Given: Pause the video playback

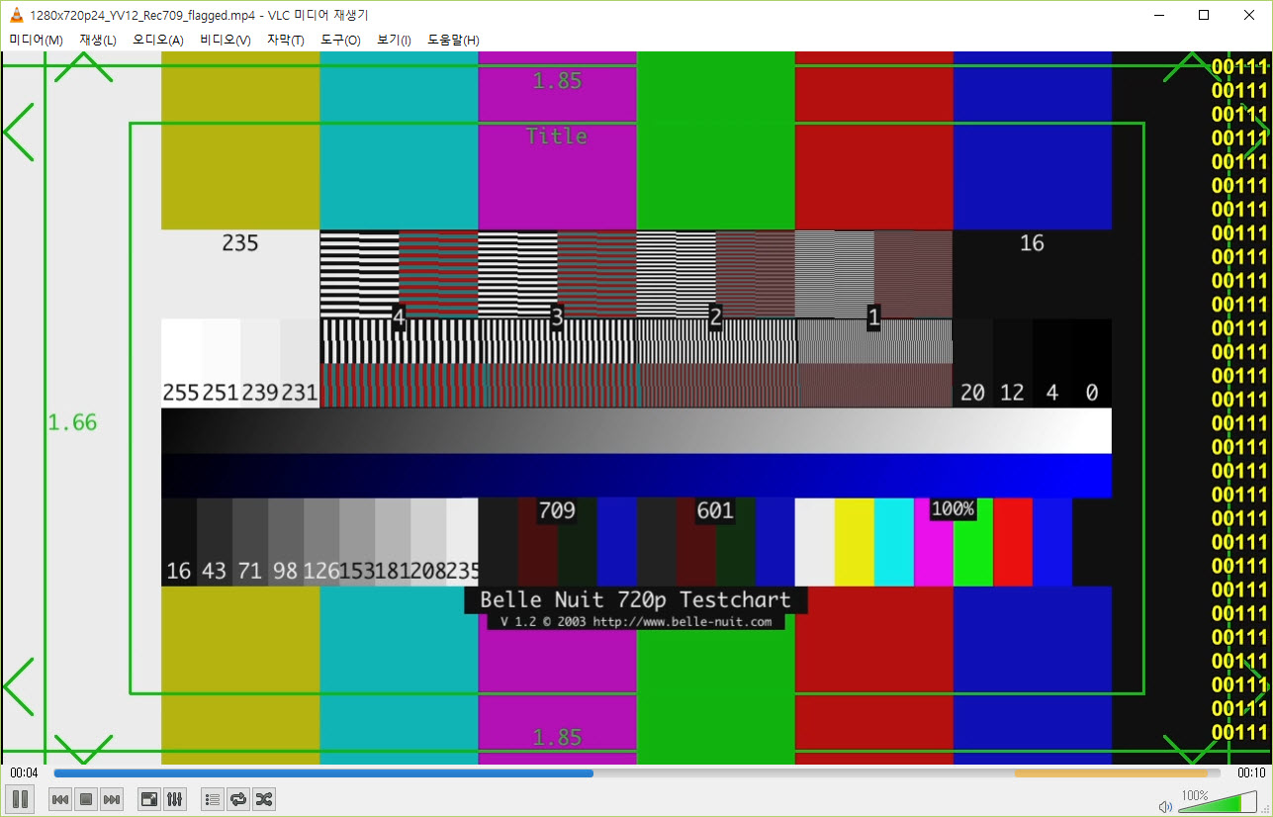Looking at the screenshot, I should [20, 798].
